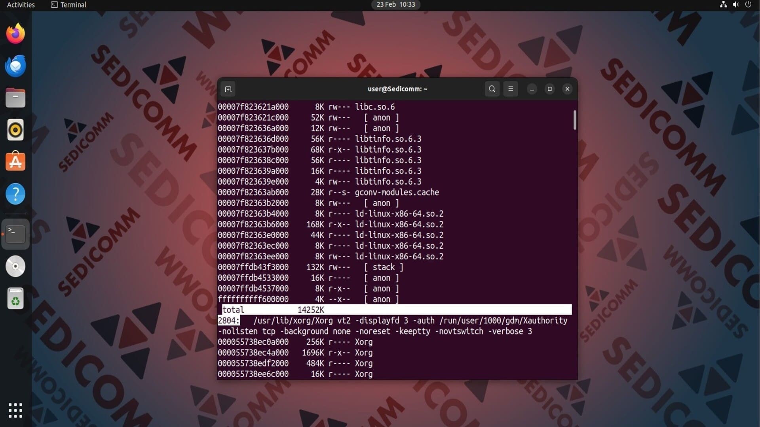Open the mounted disc from the dock
Image resolution: width=760 pixels, height=427 pixels.
15,266
